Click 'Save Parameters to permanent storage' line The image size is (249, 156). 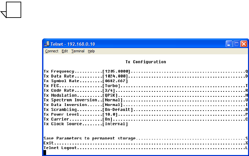(146, 138)
